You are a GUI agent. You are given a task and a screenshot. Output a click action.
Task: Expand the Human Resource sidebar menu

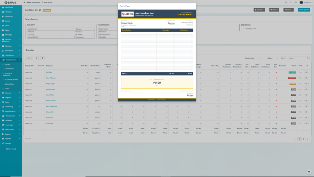(11, 40)
